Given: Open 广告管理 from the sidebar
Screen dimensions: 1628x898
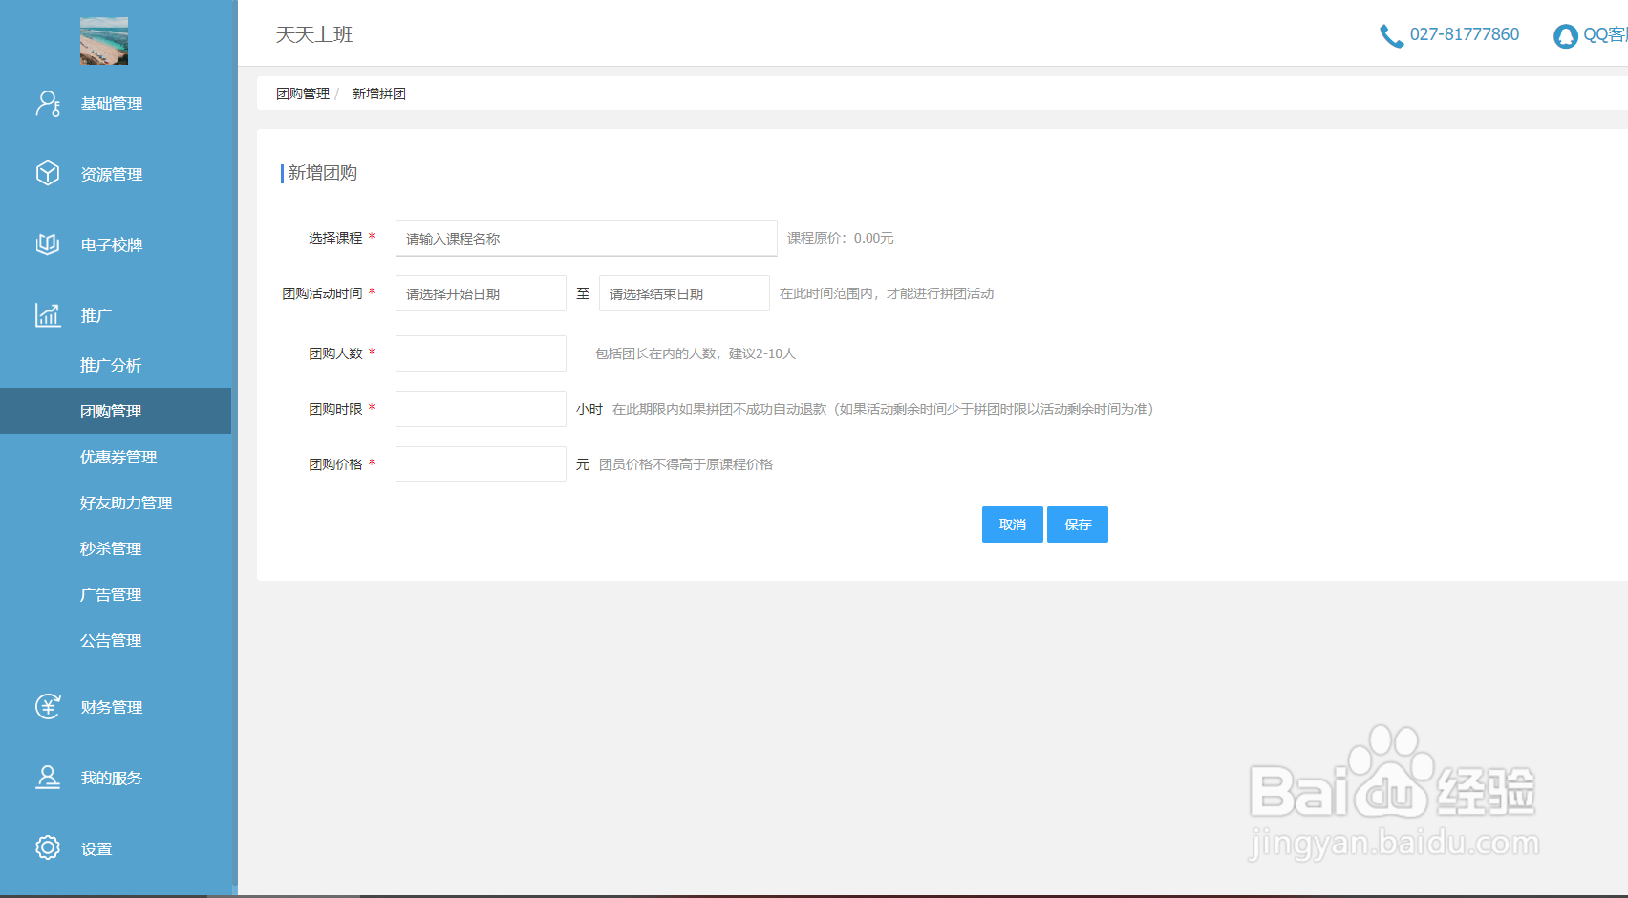Looking at the screenshot, I should [111, 594].
